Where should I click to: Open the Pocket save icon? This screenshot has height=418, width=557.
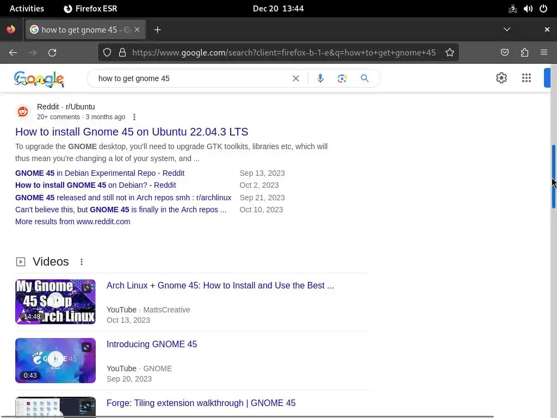point(504,53)
